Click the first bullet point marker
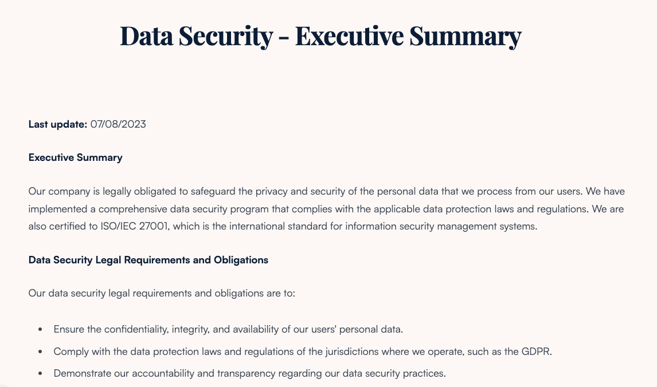The image size is (657, 387). click(x=40, y=330)
